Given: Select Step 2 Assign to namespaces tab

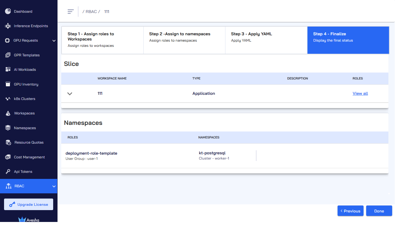Looking at the screenshot, I should pyautogui.click(x=184, y=40).
